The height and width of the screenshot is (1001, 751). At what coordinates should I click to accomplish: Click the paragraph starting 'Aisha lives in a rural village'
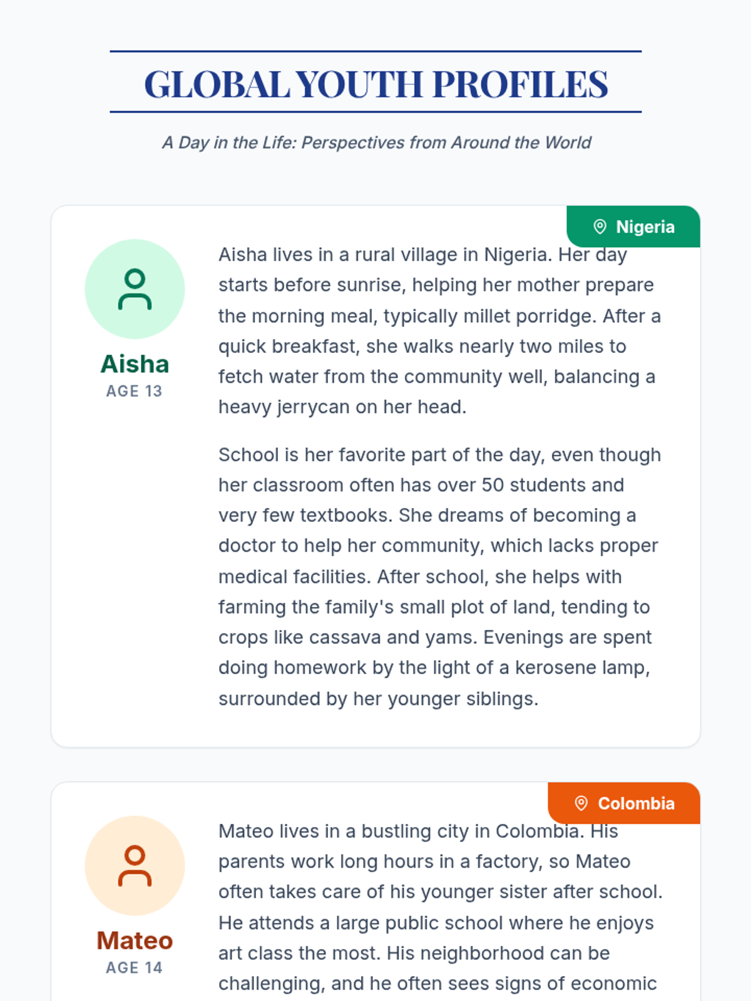tap(438, 331)
